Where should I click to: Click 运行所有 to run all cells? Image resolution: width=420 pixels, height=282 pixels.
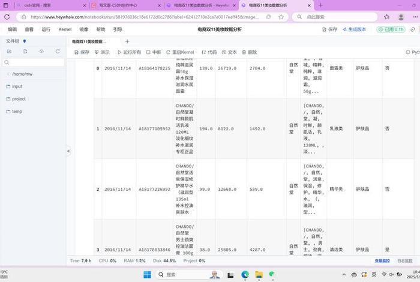click(130, 52)
